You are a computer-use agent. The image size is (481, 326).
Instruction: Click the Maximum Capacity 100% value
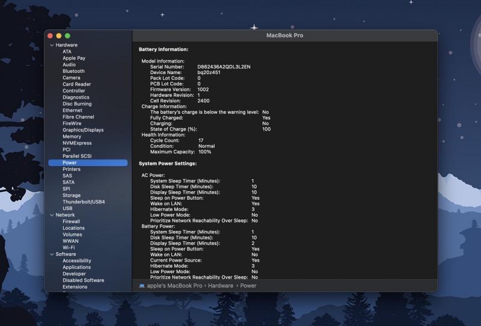tap(204, 152)
